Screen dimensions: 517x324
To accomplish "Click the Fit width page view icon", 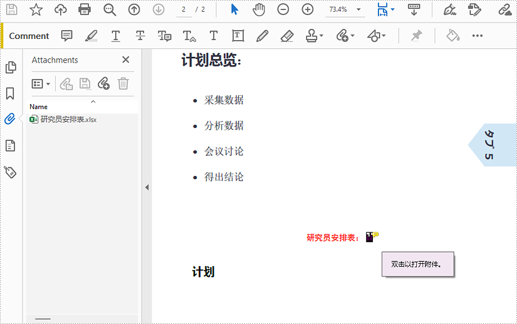I will click(382, 9).
